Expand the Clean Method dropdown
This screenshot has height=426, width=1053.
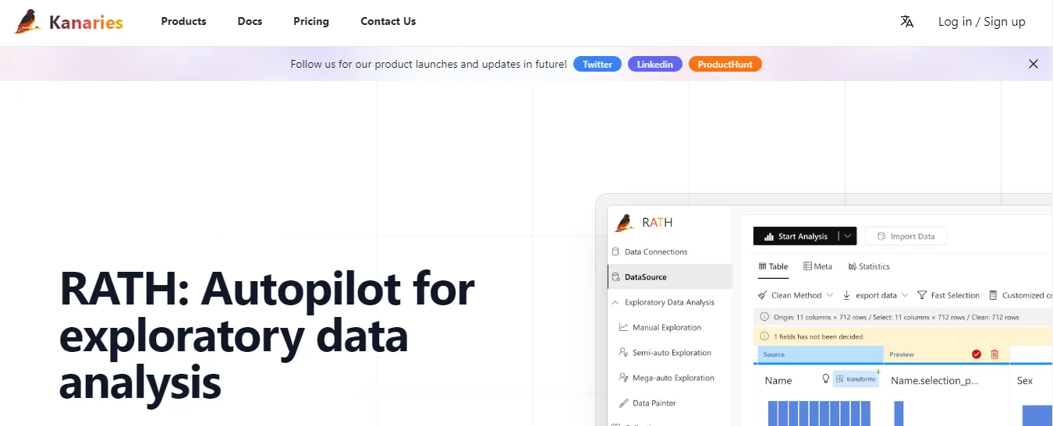coord(829,296)
